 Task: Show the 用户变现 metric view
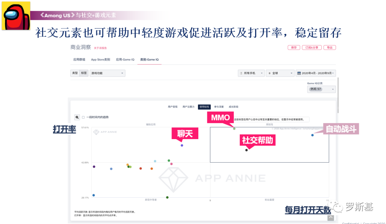point(173,107)
